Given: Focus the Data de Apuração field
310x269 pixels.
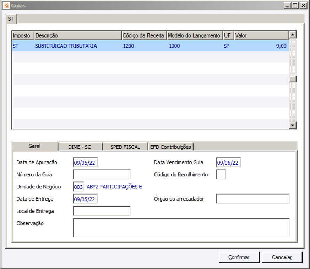Looking at the screenshot, I should click(85, 163).
